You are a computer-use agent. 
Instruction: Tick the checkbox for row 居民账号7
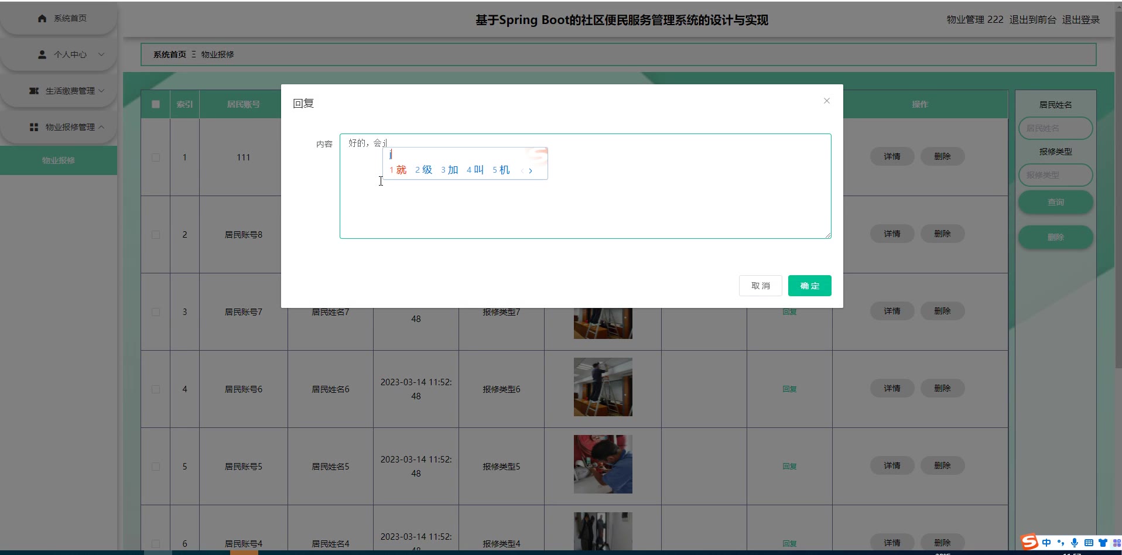point(156,312)
